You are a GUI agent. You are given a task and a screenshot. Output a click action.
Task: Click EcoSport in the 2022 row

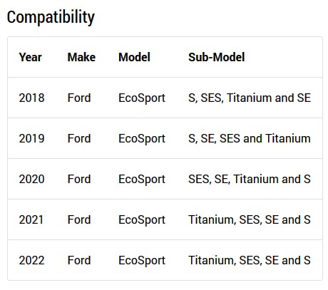pos(142,261)
